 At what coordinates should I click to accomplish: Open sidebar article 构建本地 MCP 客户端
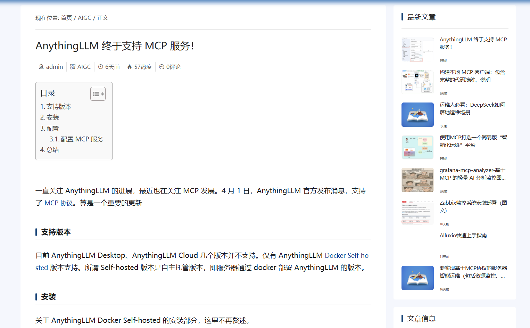tap(472, 76)
